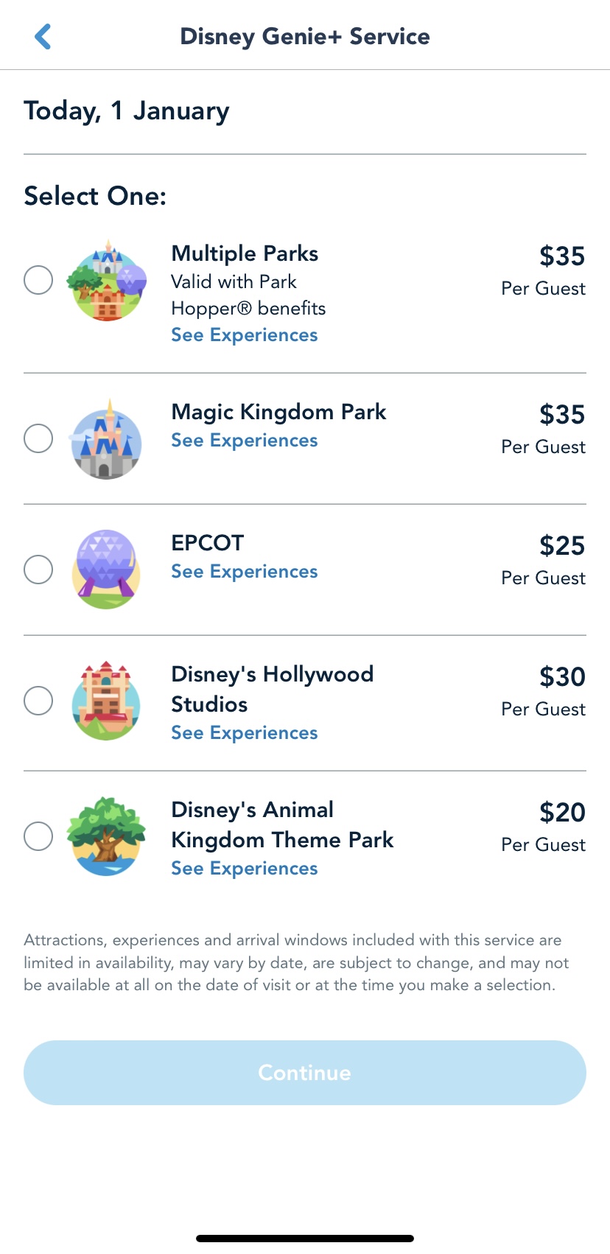
Task: Open See Experiences for Multiple Parks
Action: coord(244,335)
